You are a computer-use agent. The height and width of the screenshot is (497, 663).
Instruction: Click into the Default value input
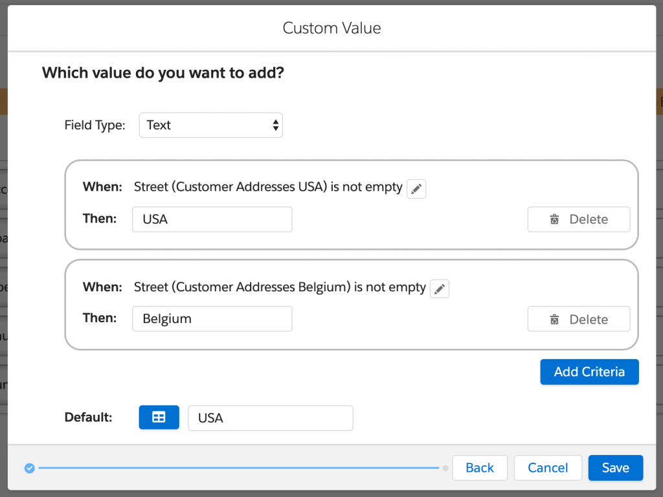coord(270,418)
